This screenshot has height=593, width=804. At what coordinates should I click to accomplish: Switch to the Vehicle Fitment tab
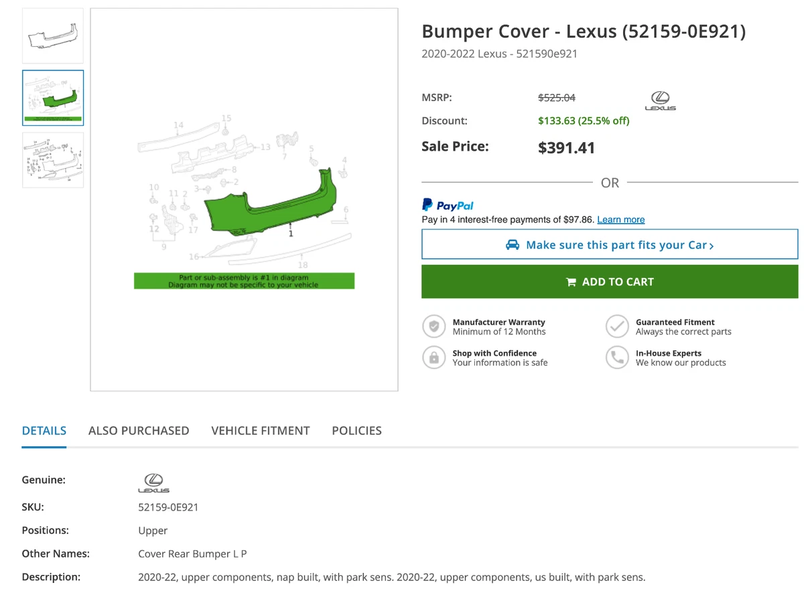pyautogui.click(x=261, y=431)
